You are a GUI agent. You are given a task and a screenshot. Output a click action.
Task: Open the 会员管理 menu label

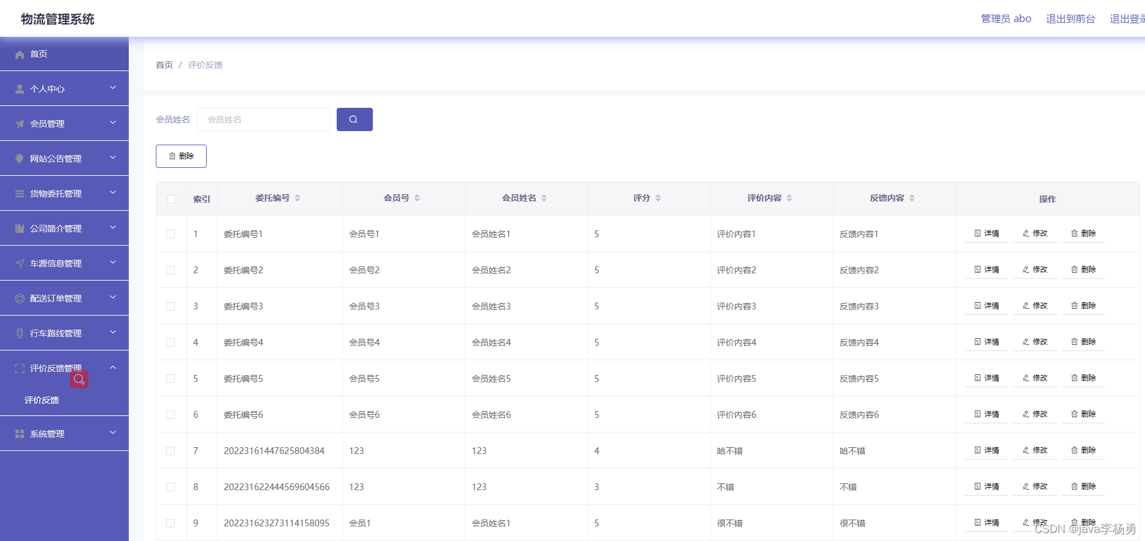coord(47,124)
